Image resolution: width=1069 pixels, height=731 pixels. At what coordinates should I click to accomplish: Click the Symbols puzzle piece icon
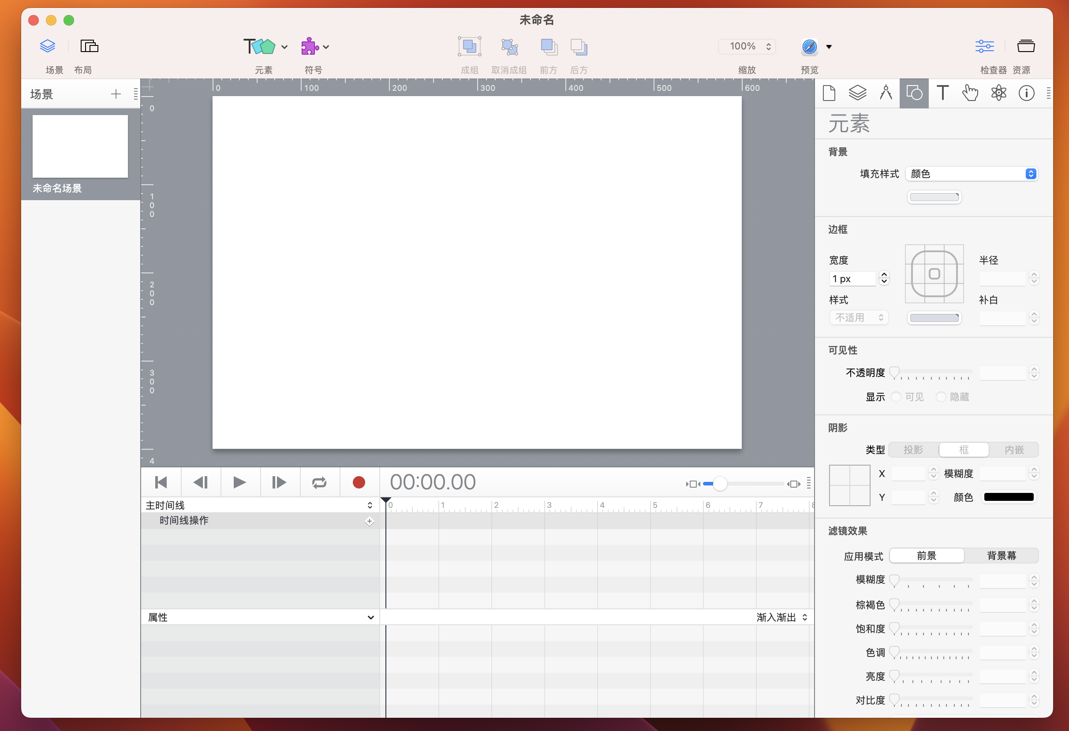(310, 46)
